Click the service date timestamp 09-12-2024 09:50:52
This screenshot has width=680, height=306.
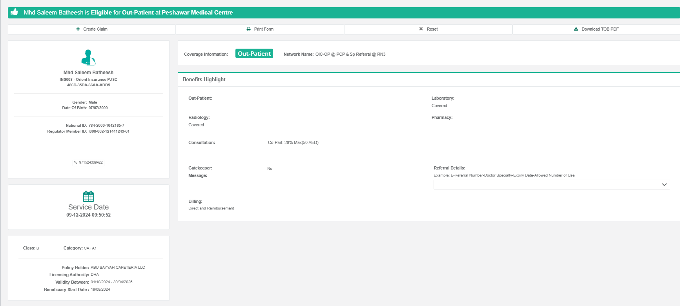tap(88, 215)
